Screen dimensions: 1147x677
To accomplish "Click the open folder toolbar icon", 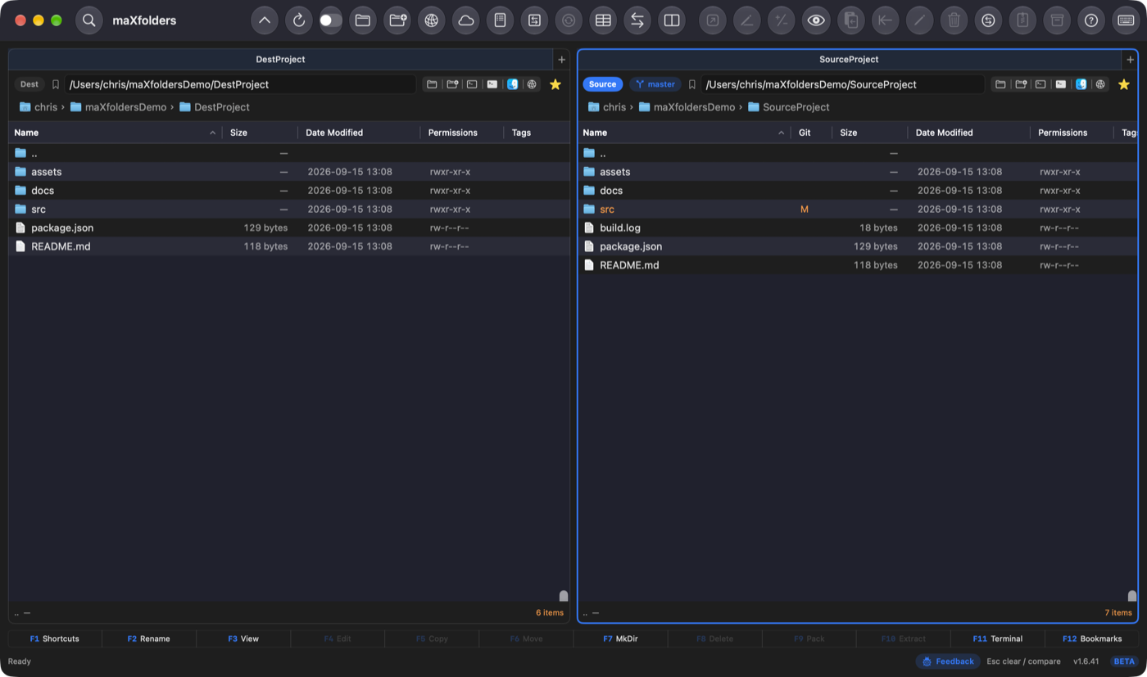I will pos(363,20).
